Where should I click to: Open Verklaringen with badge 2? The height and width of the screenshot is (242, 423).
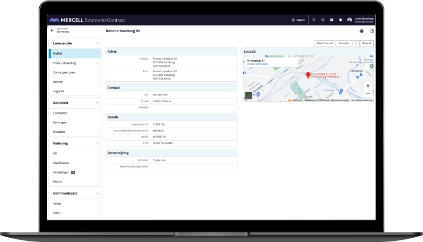[x=64, y=172]
